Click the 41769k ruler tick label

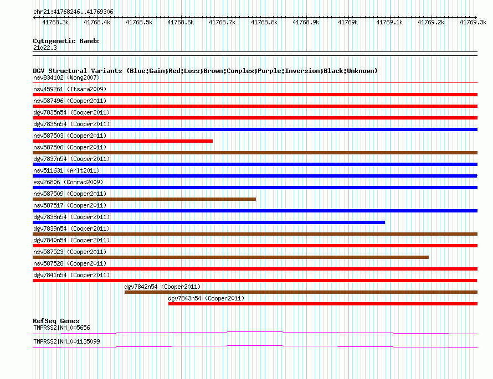tap(348, 22)
